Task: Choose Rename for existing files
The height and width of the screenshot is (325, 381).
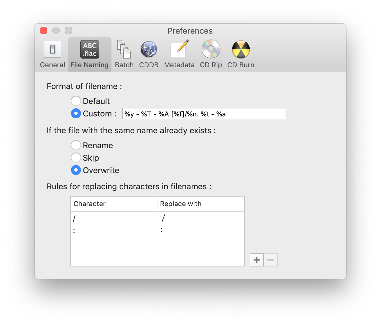Action: (76, 145)
